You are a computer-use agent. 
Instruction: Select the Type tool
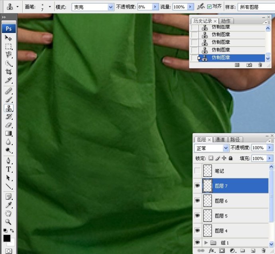tap(8, 169)
